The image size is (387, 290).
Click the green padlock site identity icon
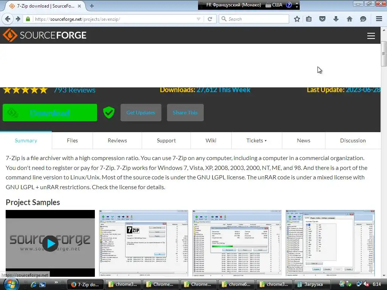click(x=28, y=19)
